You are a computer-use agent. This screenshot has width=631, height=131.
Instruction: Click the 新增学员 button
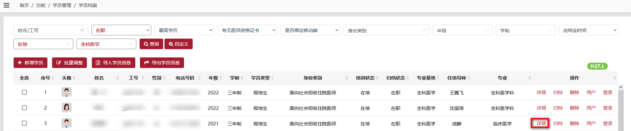click(31, 63)
